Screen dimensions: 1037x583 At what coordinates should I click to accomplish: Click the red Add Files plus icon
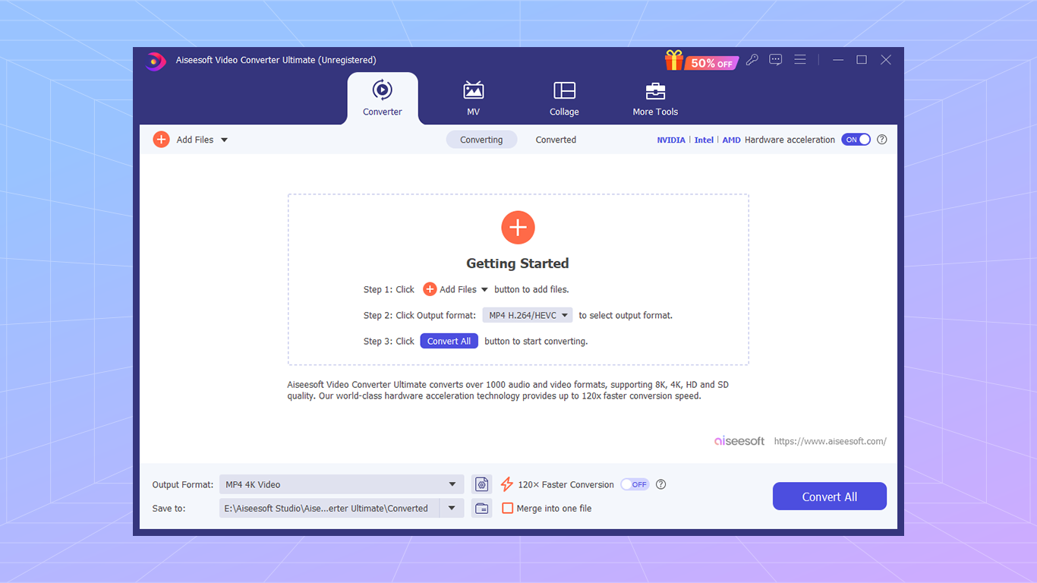point(161,140)
